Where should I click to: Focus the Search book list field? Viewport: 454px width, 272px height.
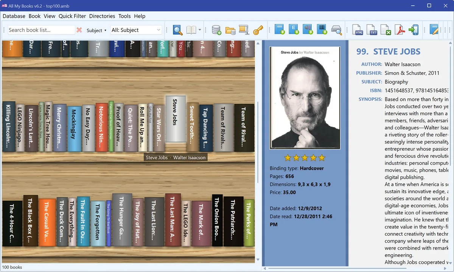[41, 30]
